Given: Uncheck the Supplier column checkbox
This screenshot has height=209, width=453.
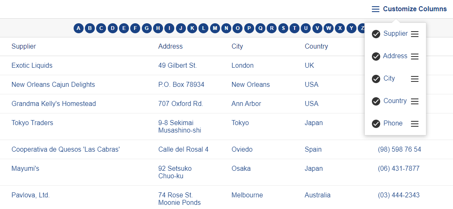Looking at the screenshot, I should coord(376,34).
